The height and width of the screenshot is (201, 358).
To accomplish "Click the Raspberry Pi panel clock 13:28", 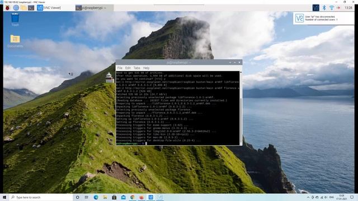I will 348,8.
